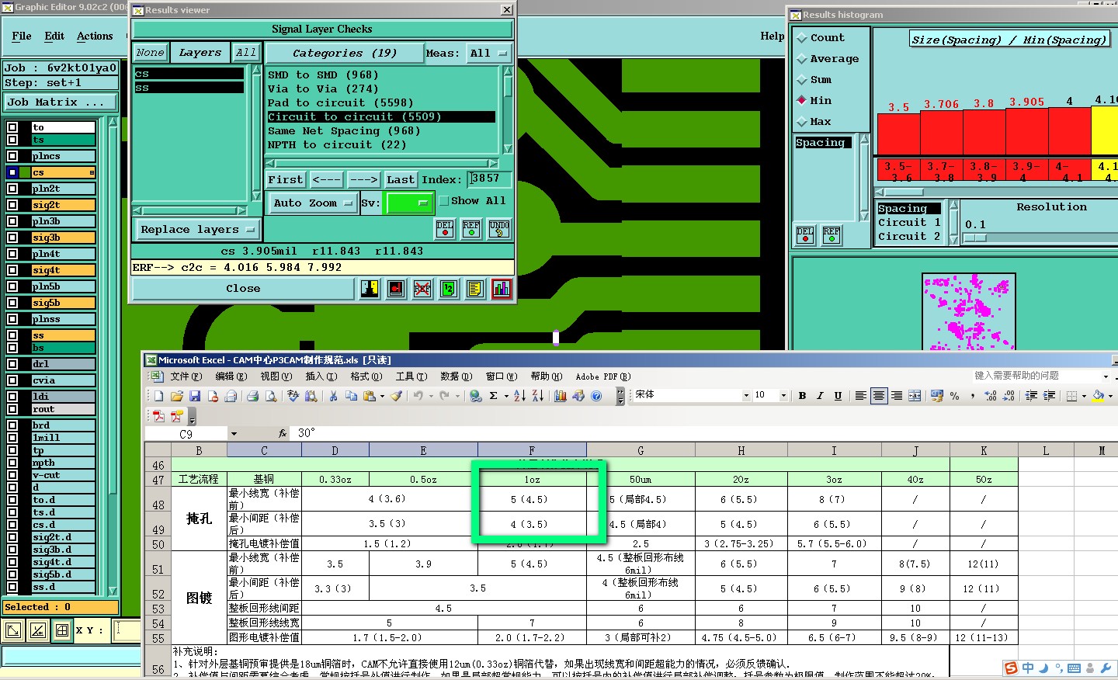This screenshot has height=680, width=1118.
Task: Click the Close button in Results viewer
Action: (243, 289)
